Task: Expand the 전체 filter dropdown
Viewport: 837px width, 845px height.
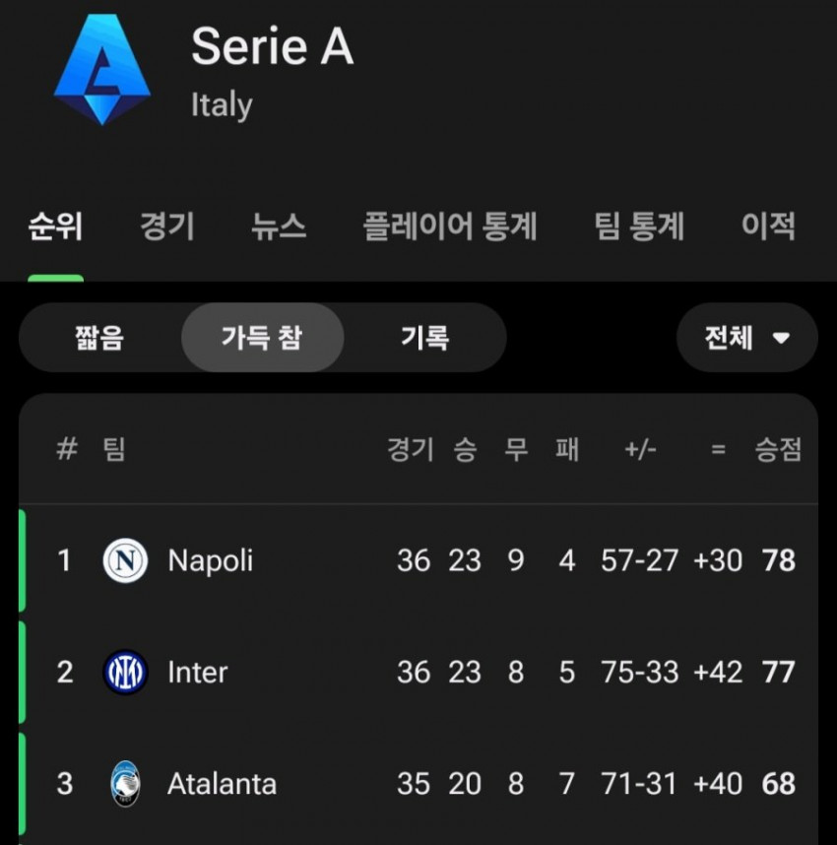Action: point(747,338)
